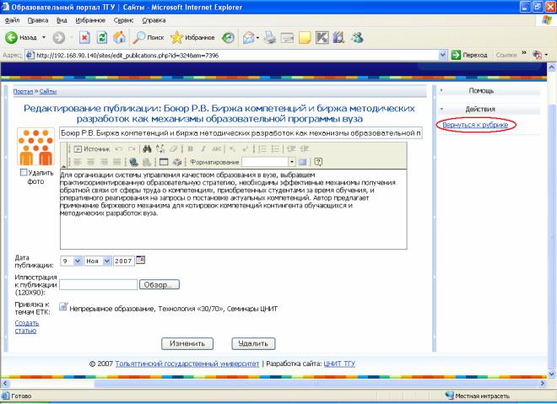The height and width of the screenshot is (404, 557).
Task: Align text right in editor
Action: 104,162
